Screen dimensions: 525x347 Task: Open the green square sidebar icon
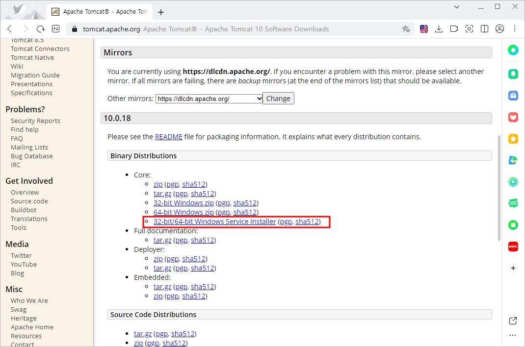(513, 225)
